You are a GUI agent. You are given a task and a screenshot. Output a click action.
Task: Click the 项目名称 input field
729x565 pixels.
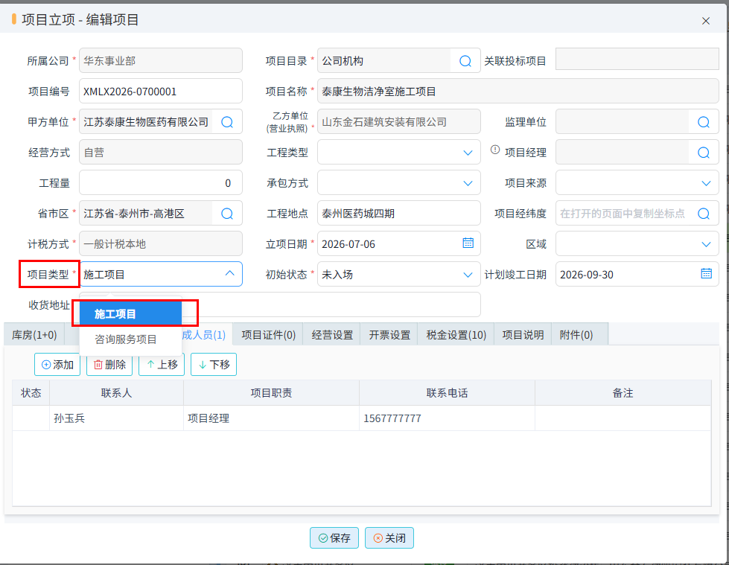518,91
